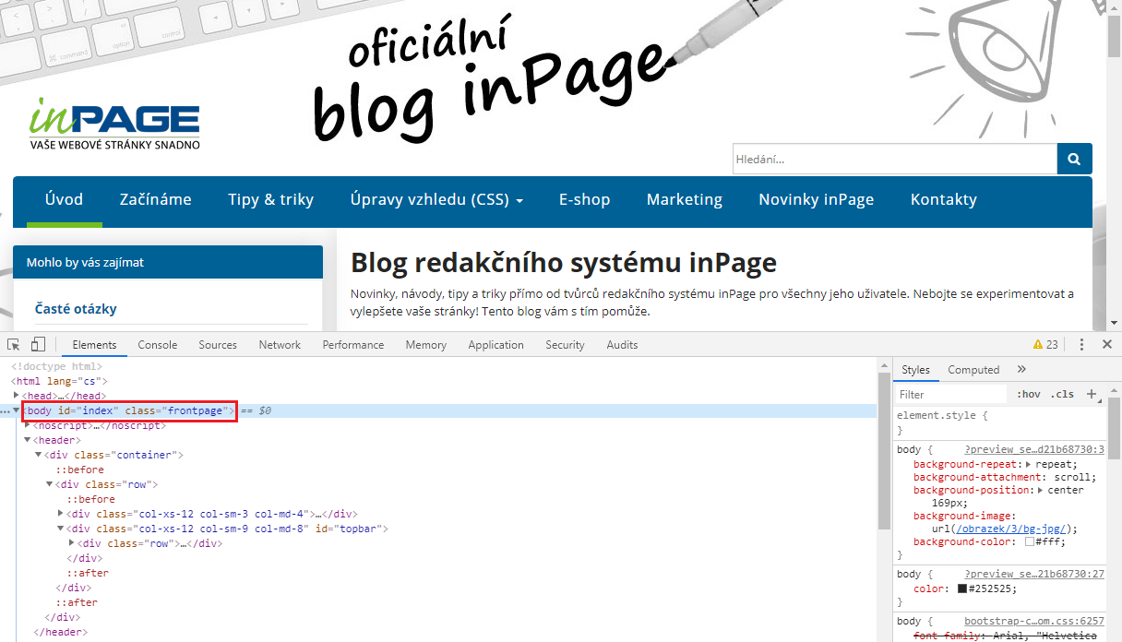Toggle the :hov element state panel
1122x642 pixels.
point(1029,394)
